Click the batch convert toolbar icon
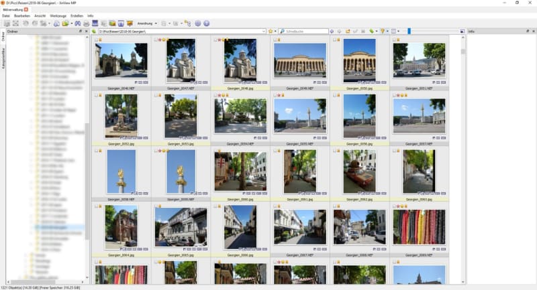537x290 pixels. 43,23
